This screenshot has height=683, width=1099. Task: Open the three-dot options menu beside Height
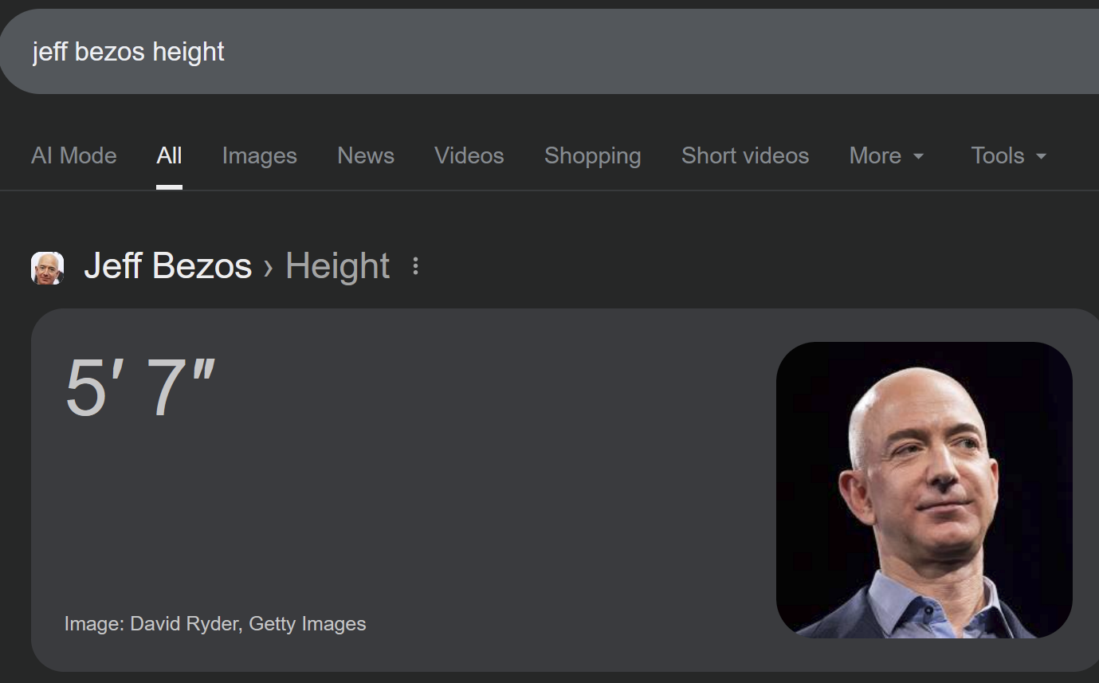(415, 266)
